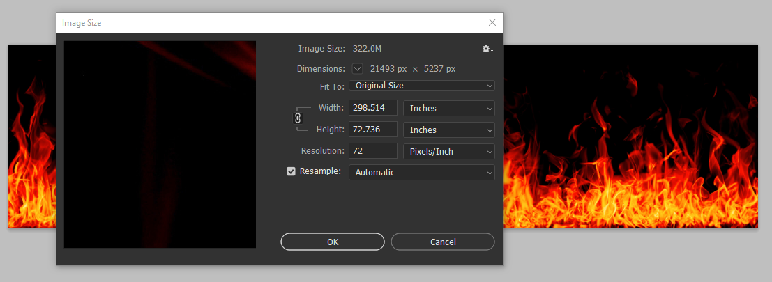Click the Resolution label scrubby slider

click(x=322, y=151)
